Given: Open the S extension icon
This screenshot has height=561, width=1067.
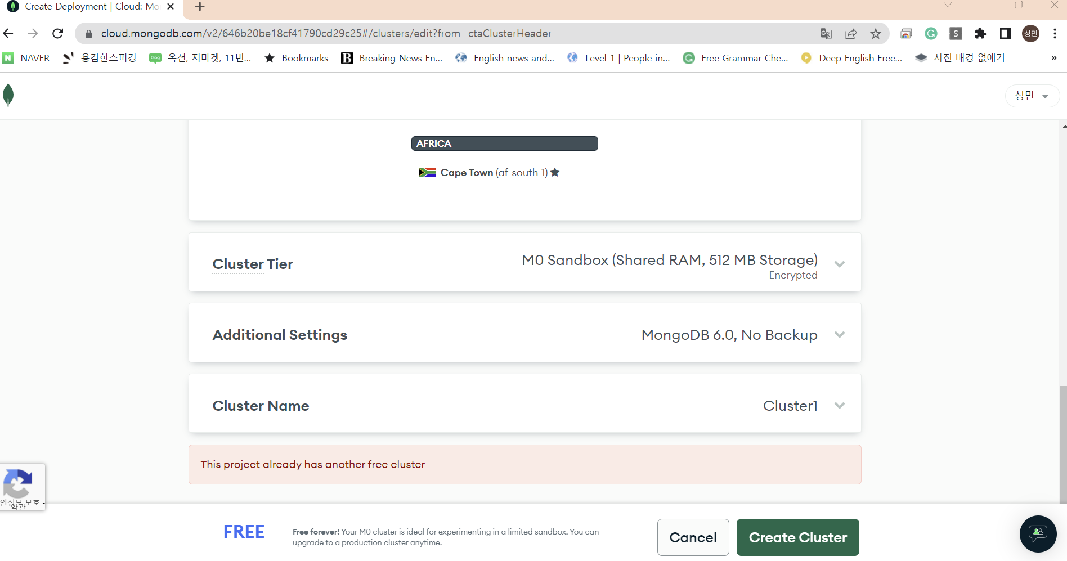Looking at the screenshot, I should [956, 34].
